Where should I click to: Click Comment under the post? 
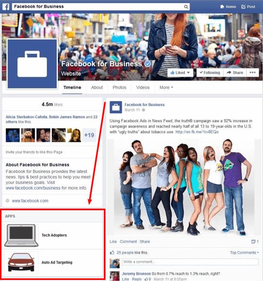(128, 242)
